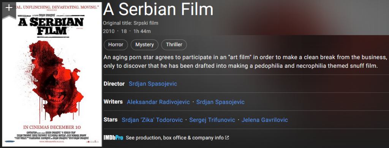The width and height of the screenshot is (389, 148).
Task: Open star Jelena Gavrilovic's page
Action: click(265, 120)
